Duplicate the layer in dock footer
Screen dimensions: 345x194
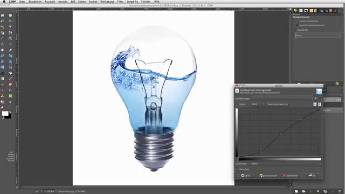(325, 191)
